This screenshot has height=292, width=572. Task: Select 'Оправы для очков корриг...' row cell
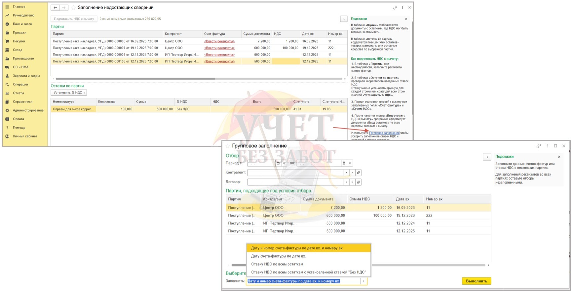(x=73, y=109)
